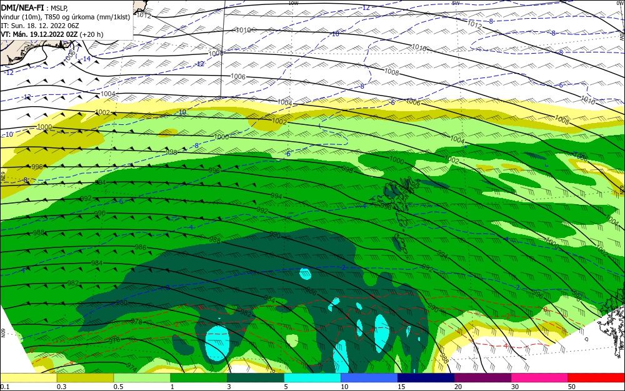This screenshot has height=391, width=625.
Task: Click the '10W' longitude label
Action: [x=293, y=2]
